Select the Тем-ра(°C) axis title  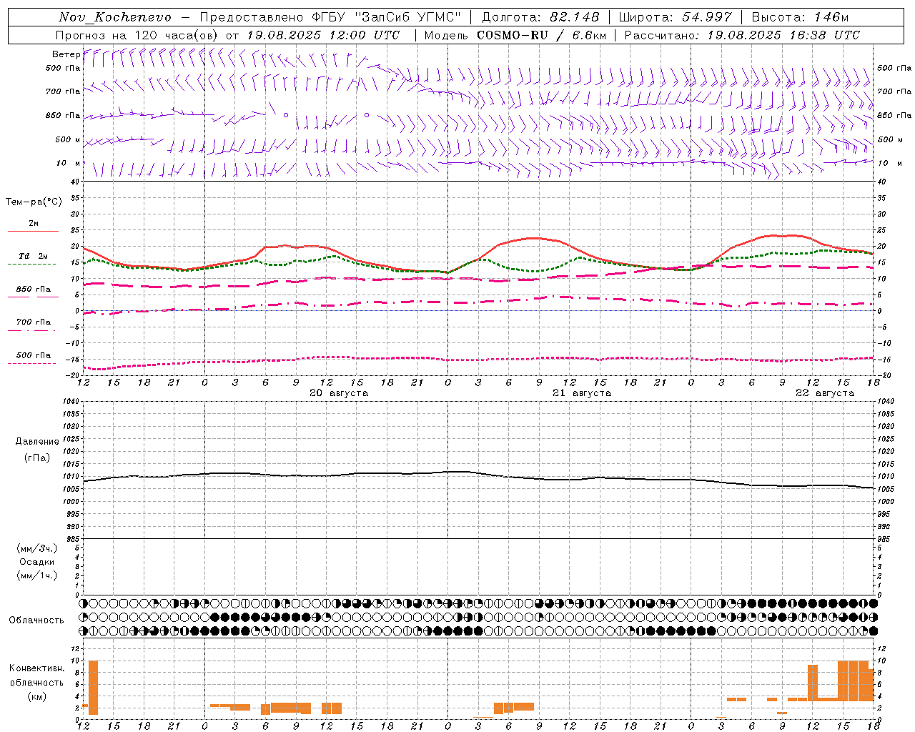34,202
